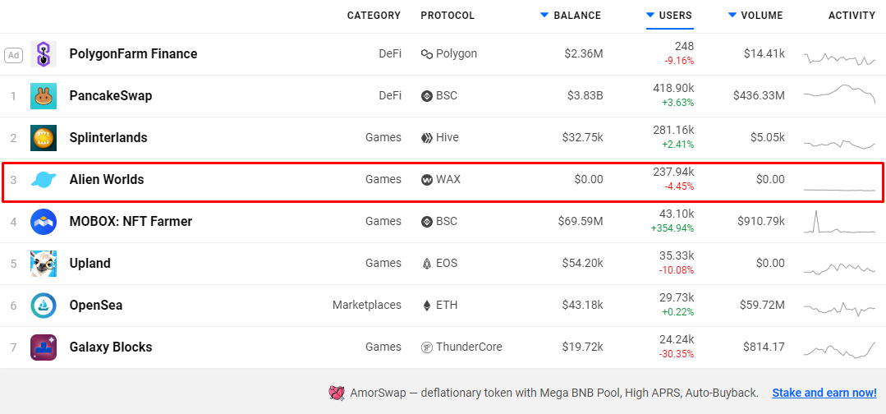Screen dimensions: 886x414
Task: Click the PancakeSwap bunny icon
Action: pos(44,96)
